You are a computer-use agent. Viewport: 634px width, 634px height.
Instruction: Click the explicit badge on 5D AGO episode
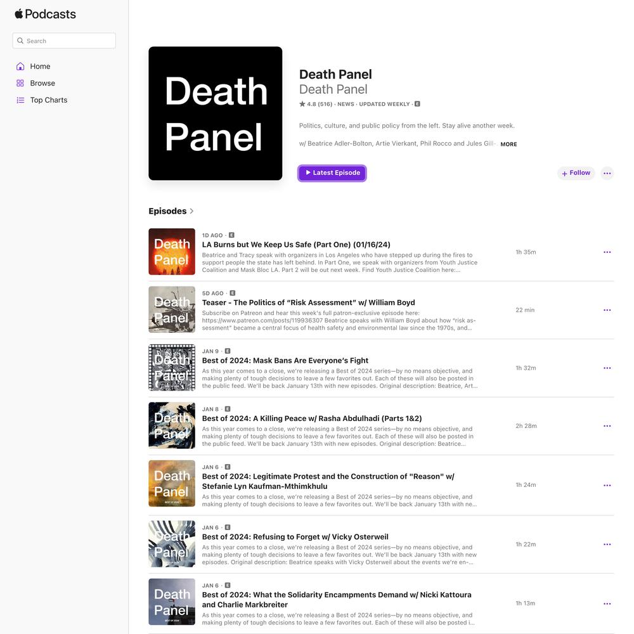point(233,293)
